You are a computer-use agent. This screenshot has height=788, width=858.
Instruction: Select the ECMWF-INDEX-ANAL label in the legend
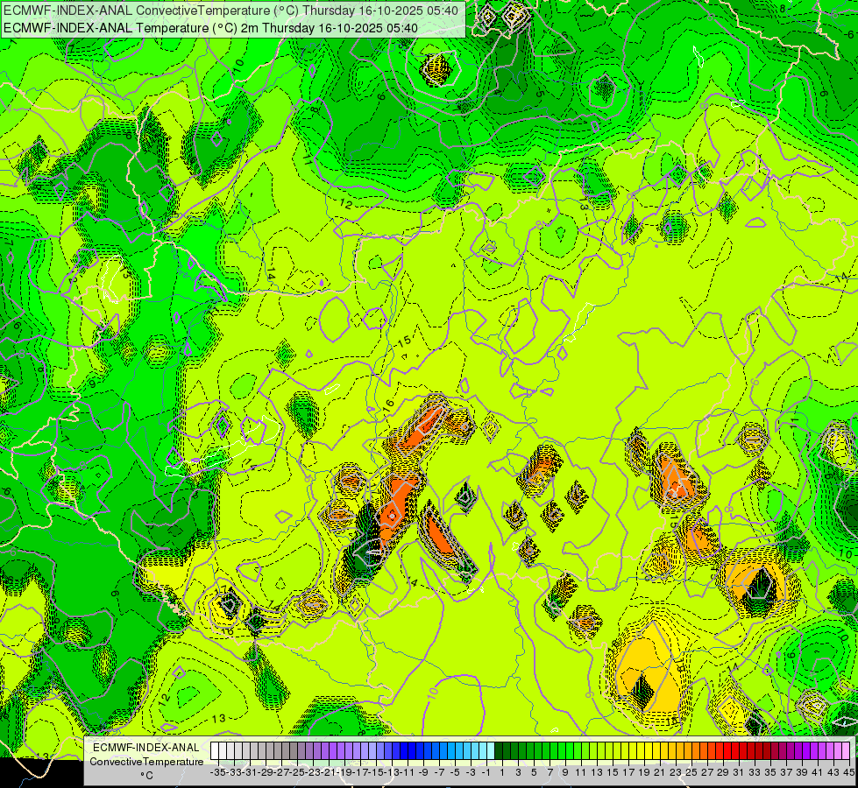pos(146,747)
